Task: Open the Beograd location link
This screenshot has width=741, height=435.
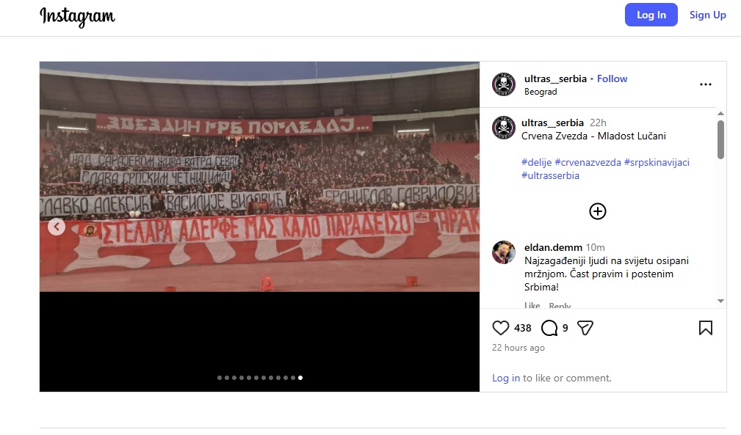Action: tap(541, 92)
